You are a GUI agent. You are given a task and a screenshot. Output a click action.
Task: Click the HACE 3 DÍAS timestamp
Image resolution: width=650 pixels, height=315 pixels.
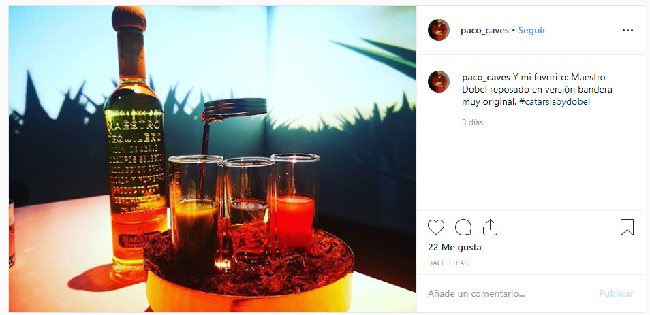[448, 263]
